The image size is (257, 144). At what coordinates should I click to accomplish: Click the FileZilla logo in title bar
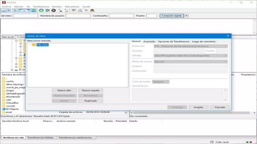click(x=4, y=2)
